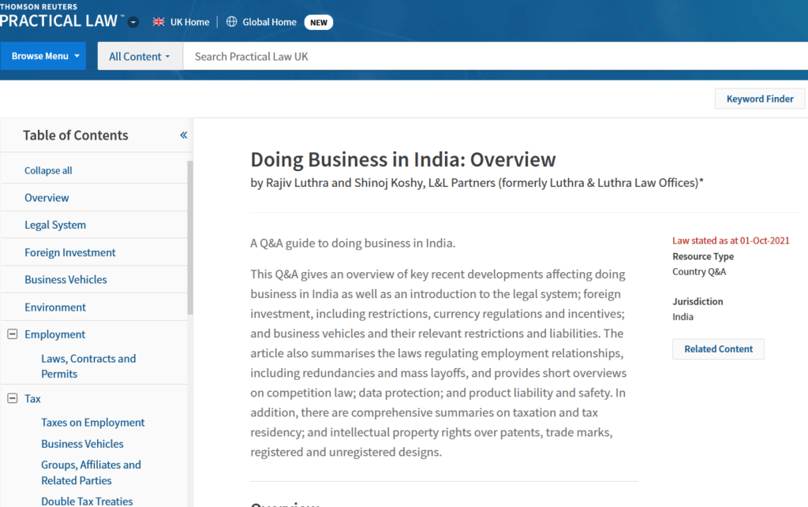The height and width of the screenshot is (507, 808).
Task: Jump to the Legal System section
Action: coord(55,225)
